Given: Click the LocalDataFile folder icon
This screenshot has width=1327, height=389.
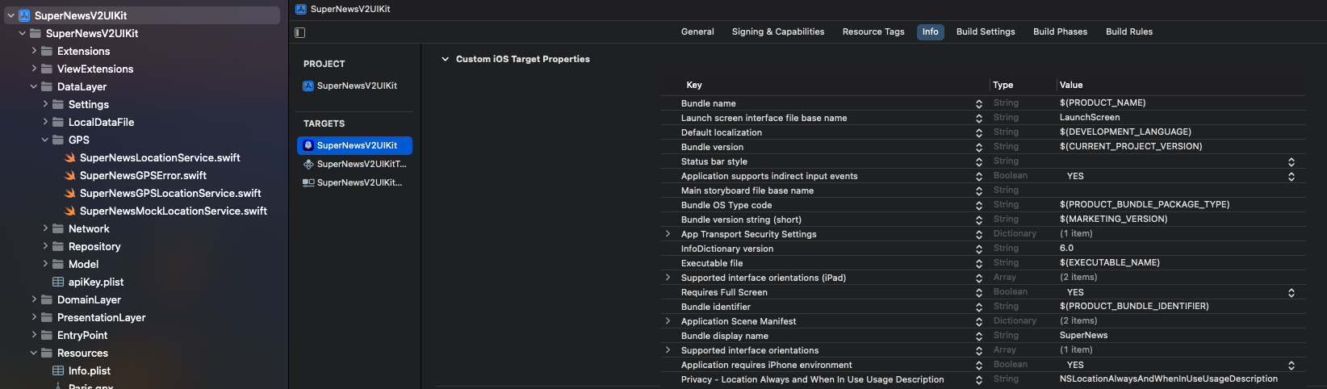Looking at the screenshot, I should click(x=58, y=122).
